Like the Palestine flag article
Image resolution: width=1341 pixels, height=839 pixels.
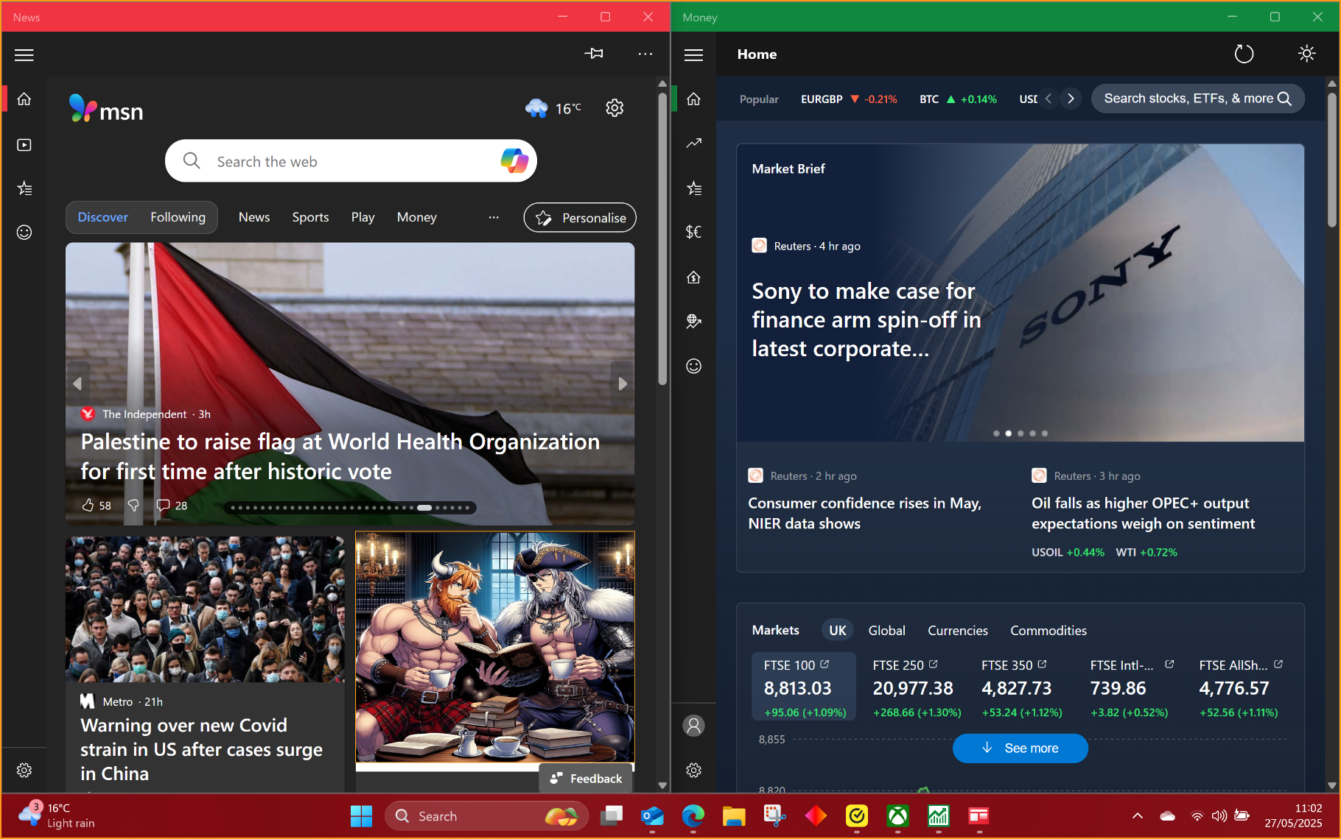(97, 506)
